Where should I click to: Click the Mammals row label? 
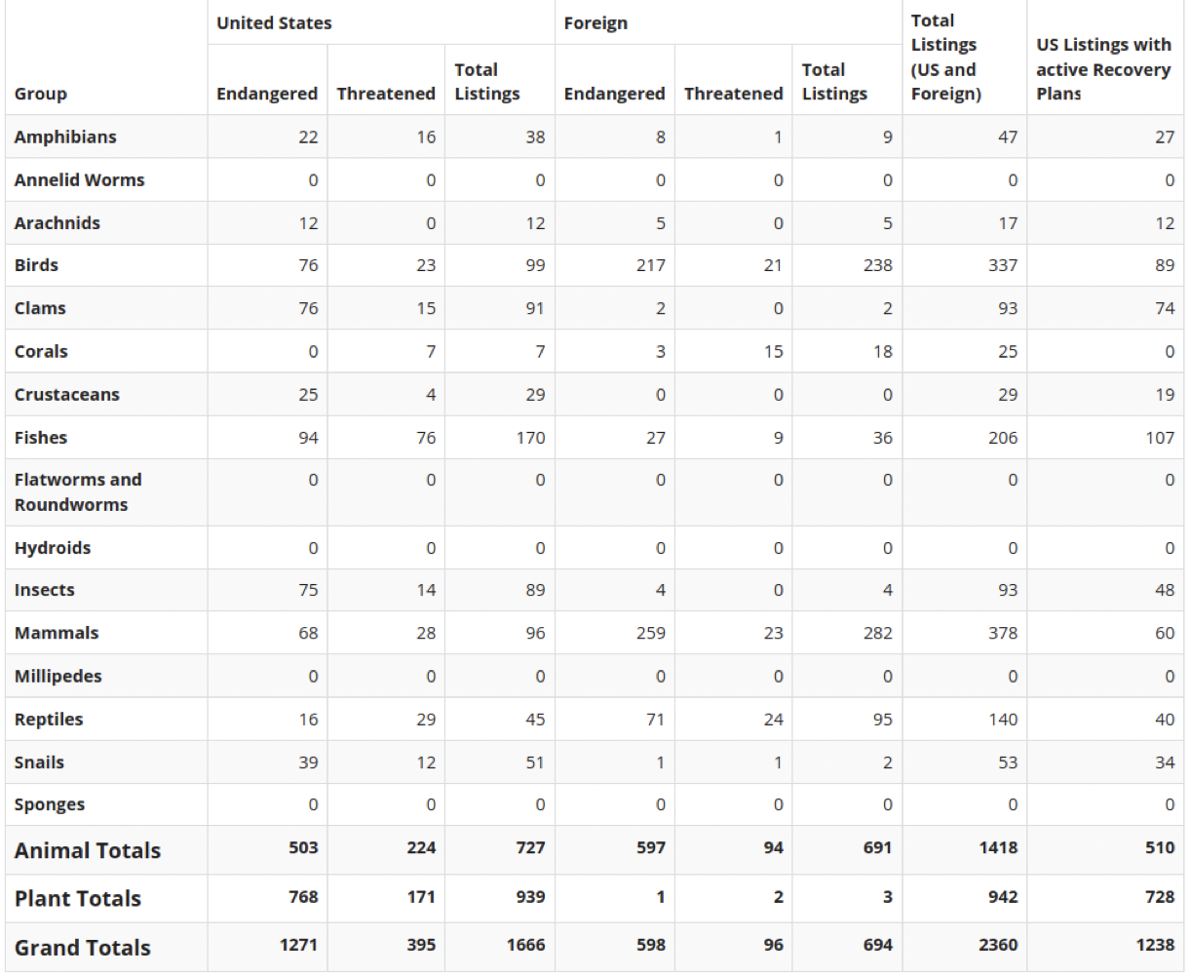[x=57, y=633]
